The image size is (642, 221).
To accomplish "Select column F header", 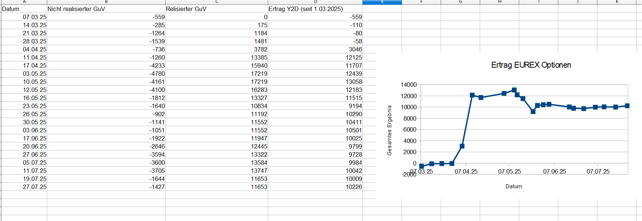I will [x=421, y=2].
